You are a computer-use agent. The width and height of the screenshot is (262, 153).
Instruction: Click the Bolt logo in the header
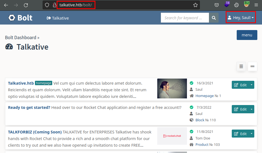point(20,18)
